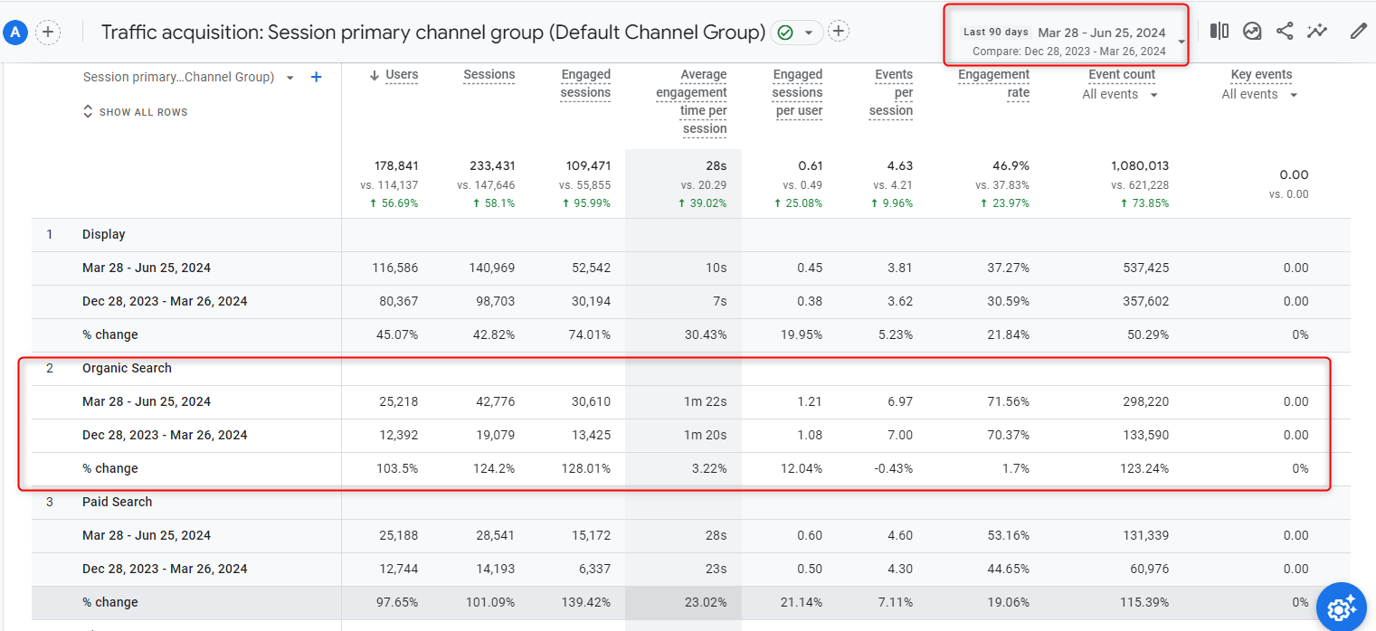The width and height of the screenshot is (1376, 631).
Task: Click Organic Search users value 25,218
Action: pos(399,402)
